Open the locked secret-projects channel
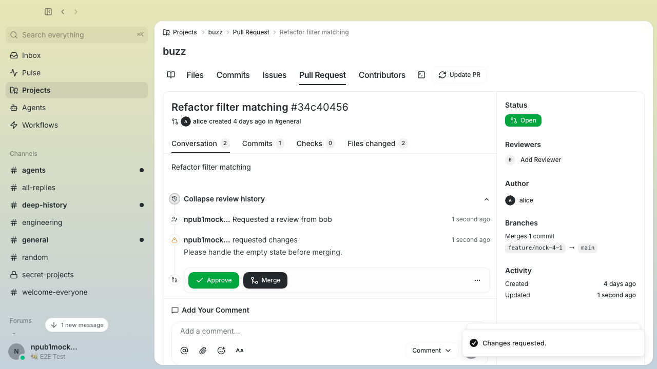 [x=77, y=275]
